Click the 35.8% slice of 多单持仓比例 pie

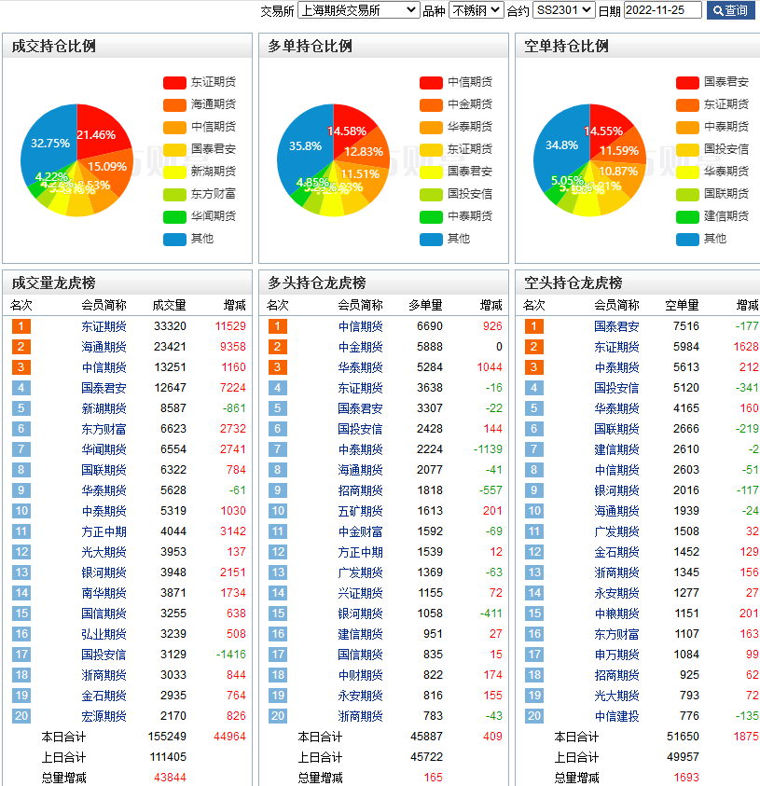click(x=303, y=145)
